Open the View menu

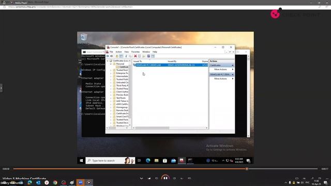[126, 52]
